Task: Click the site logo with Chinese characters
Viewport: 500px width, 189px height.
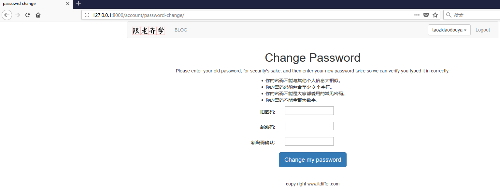Action: click(x=148, y=31)
